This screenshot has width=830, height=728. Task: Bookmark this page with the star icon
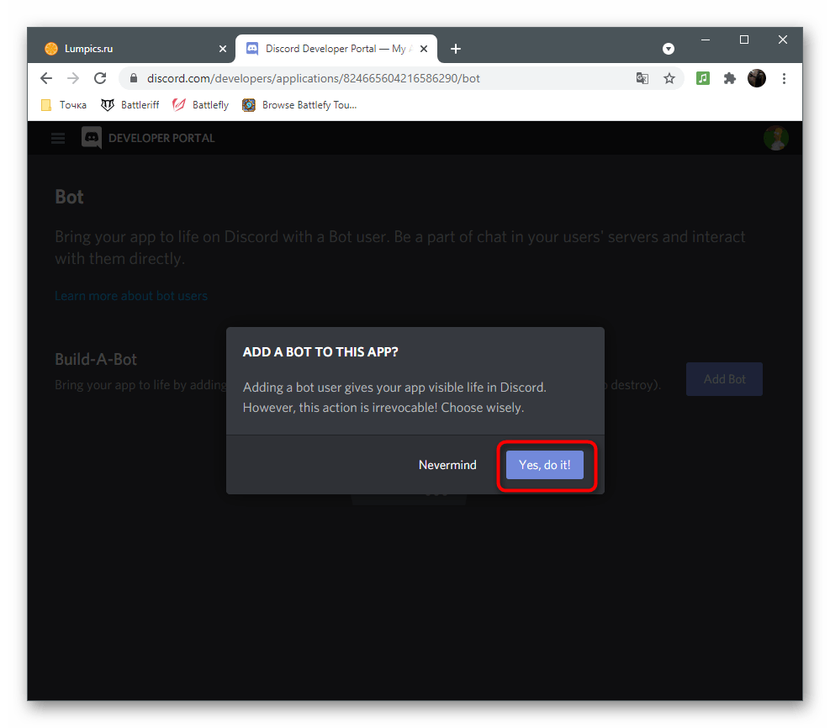[x=669, y=78]
